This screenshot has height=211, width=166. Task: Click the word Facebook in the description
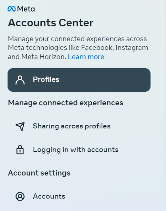click(x=97, y=47)
